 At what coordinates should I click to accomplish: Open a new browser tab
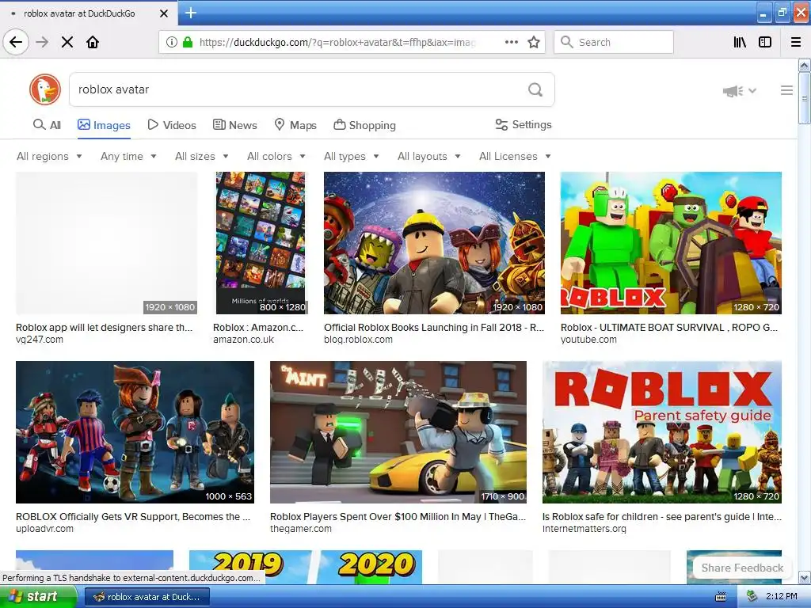[x=191, y=13]
